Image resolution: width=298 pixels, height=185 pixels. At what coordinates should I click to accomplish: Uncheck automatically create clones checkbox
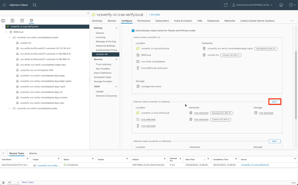tap(133, 31)
